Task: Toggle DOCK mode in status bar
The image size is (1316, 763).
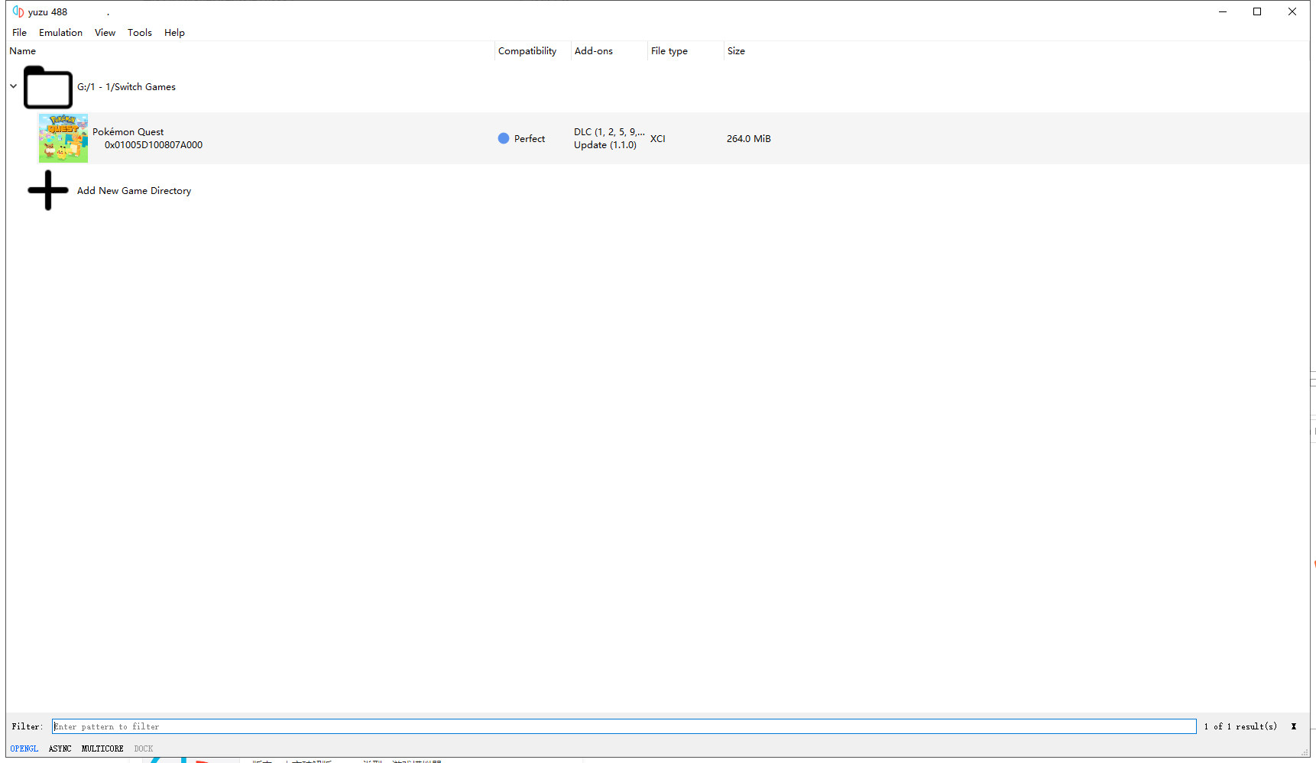Action: click(143, 748)
